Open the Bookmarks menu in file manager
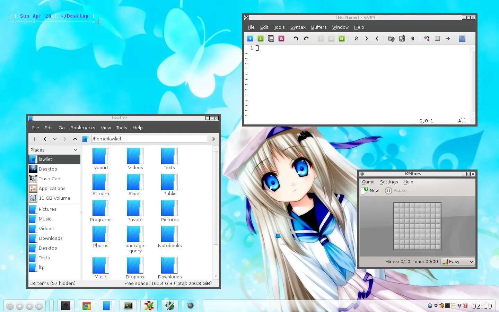Image resolution: width=499 pixels, height=312 pixels. coord(82,128)
